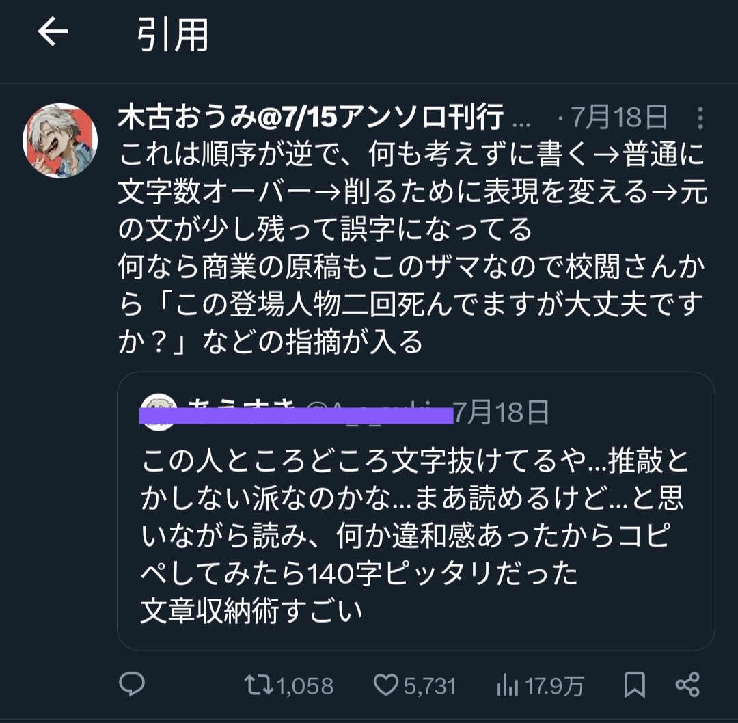Screen dimensions: 738x723
Task: Tap the retweet arrows icon
Action: (x=258, y=685)
